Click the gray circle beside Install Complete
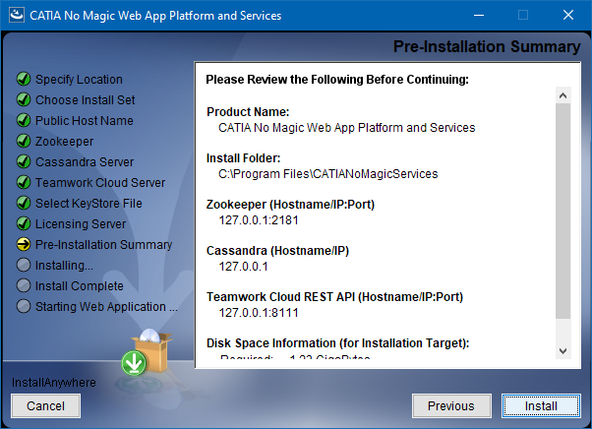The width and height of the screenshot is (592, 429). coord(24,286)
